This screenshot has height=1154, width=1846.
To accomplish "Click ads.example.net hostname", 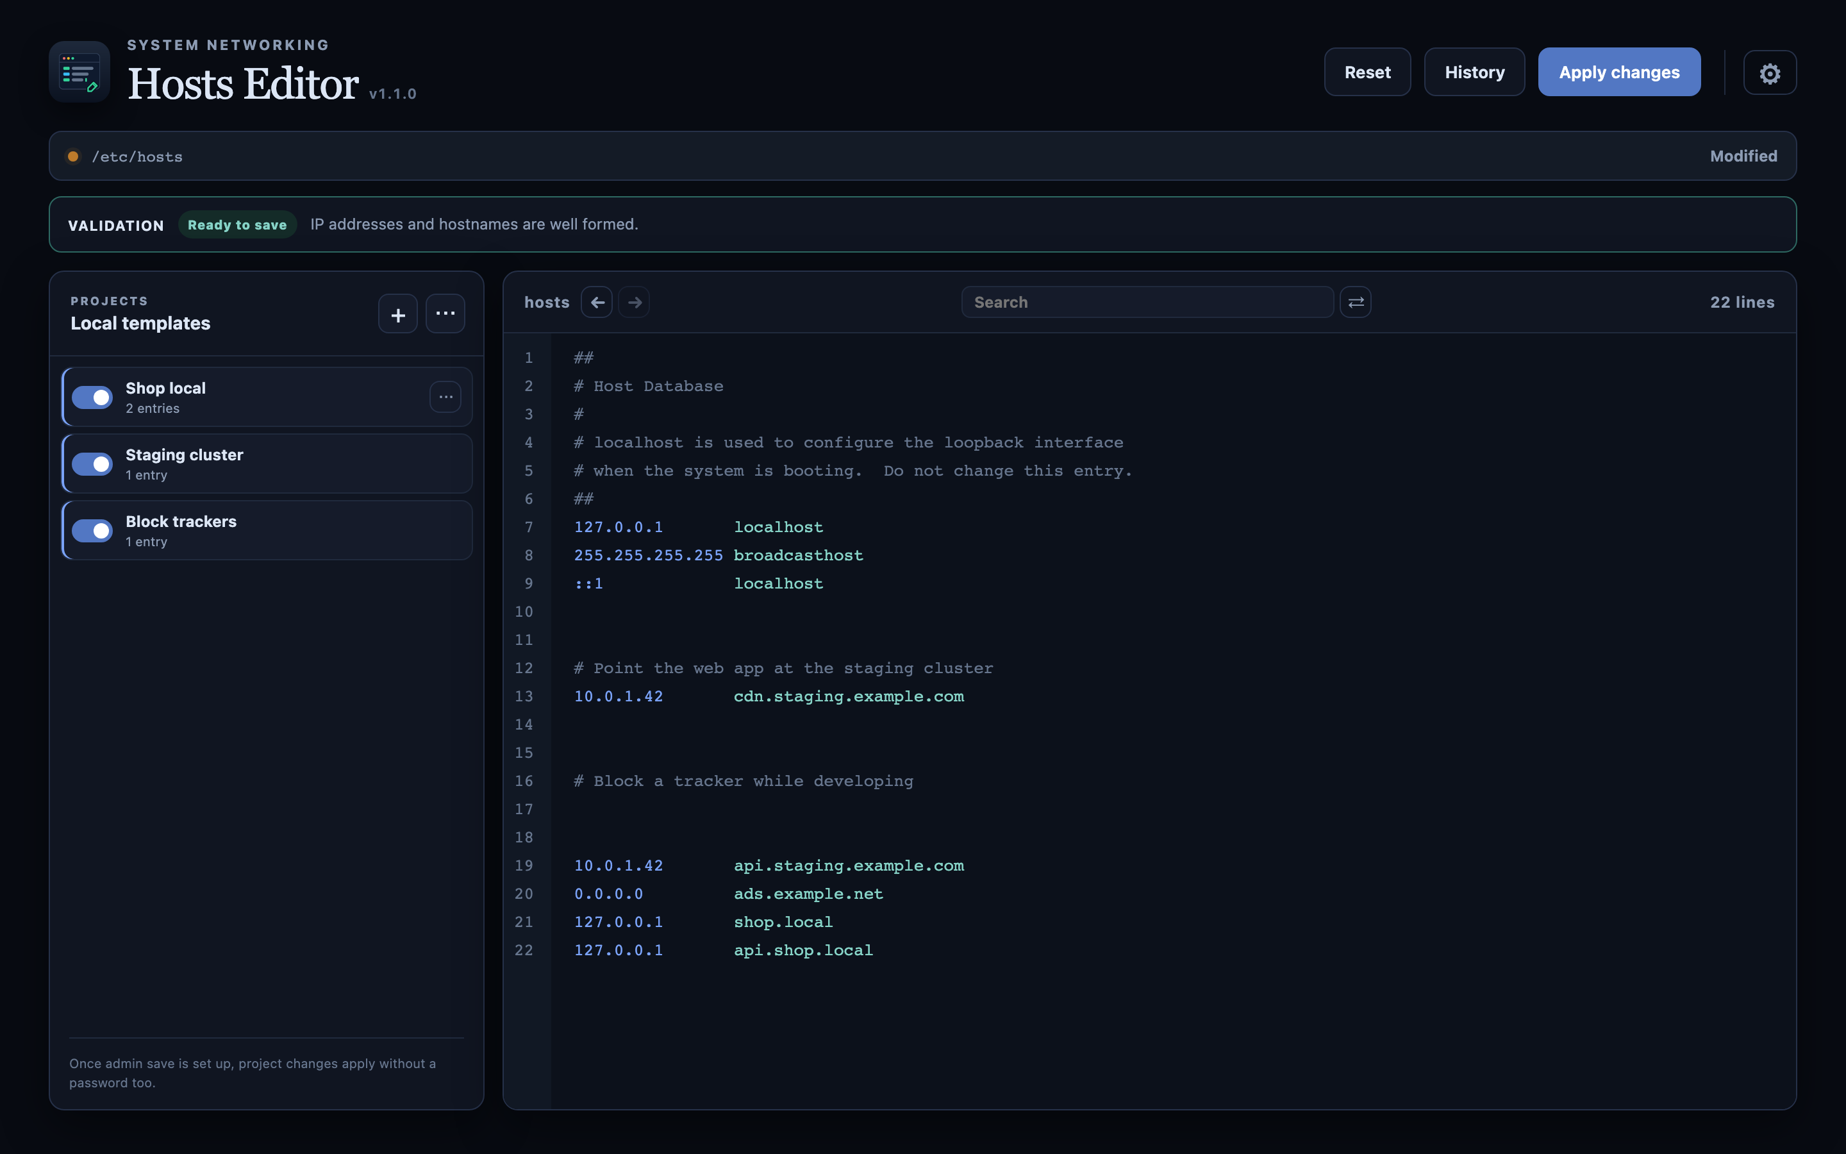I will 808,894.
